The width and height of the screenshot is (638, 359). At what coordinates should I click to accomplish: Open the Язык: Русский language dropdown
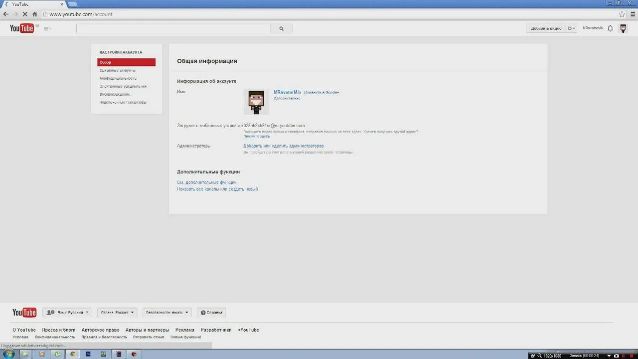[67, 313]
